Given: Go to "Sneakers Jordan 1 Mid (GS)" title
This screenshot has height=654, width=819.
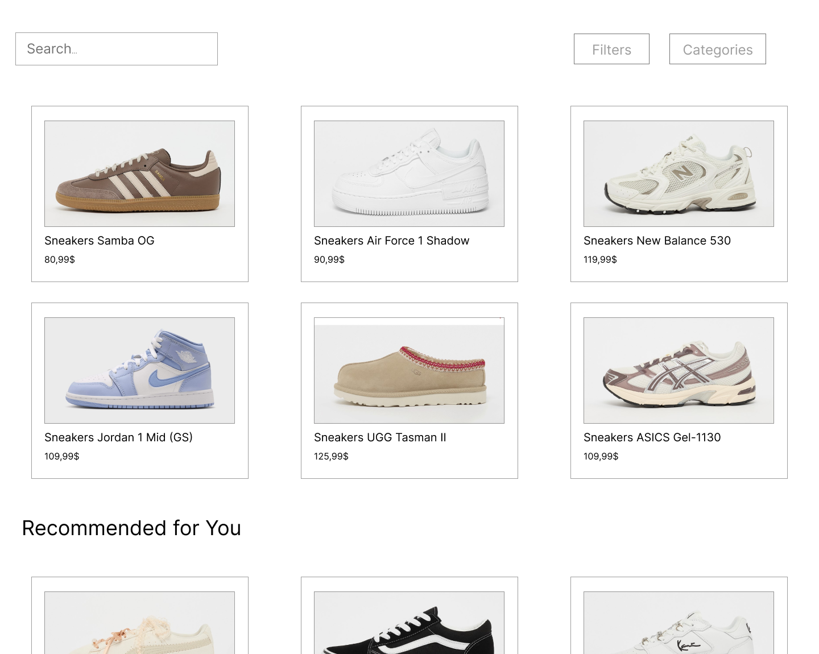Looking at the screenshot, I should (118, 437).
